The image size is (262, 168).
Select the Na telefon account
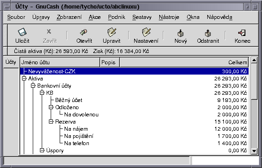coord(77,143)
